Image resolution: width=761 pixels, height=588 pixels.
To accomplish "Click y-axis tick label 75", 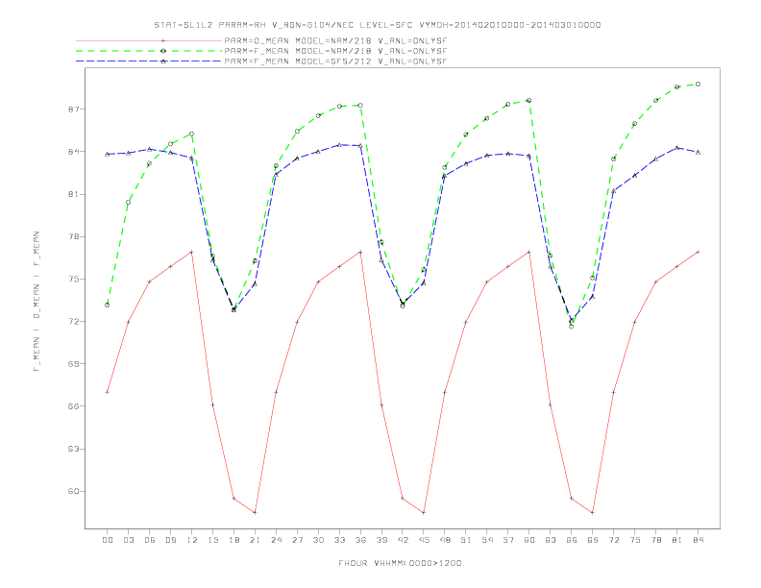I will [x=73, y=279].
